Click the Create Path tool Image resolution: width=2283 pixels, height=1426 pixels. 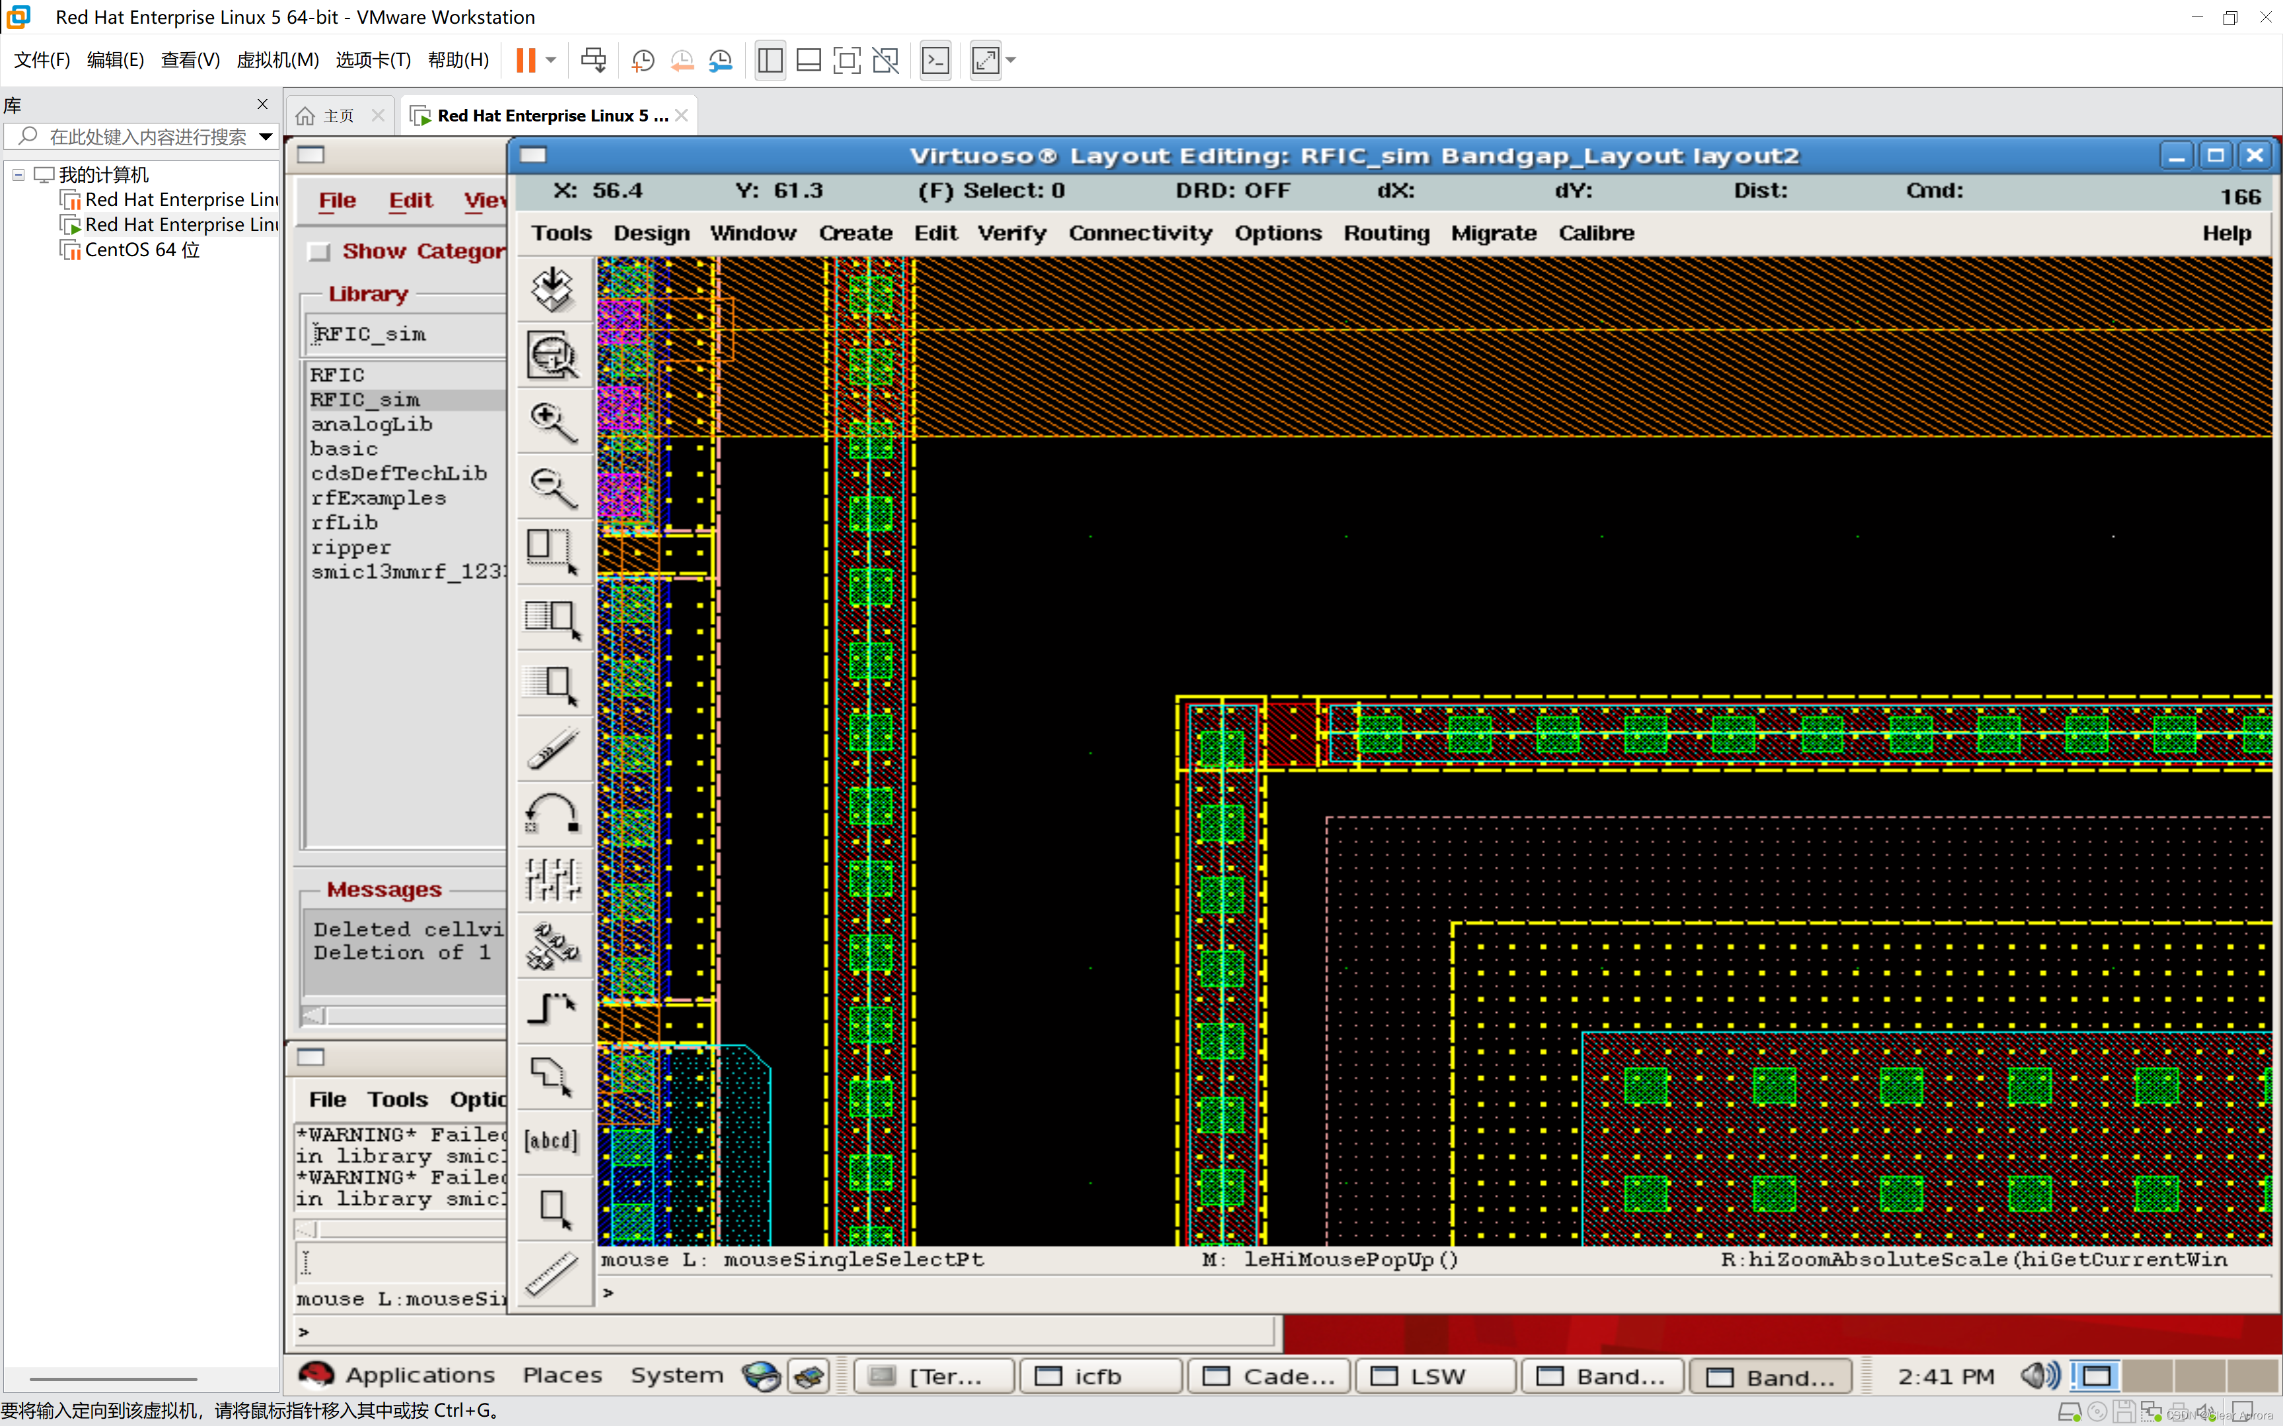pos(553,1009)
